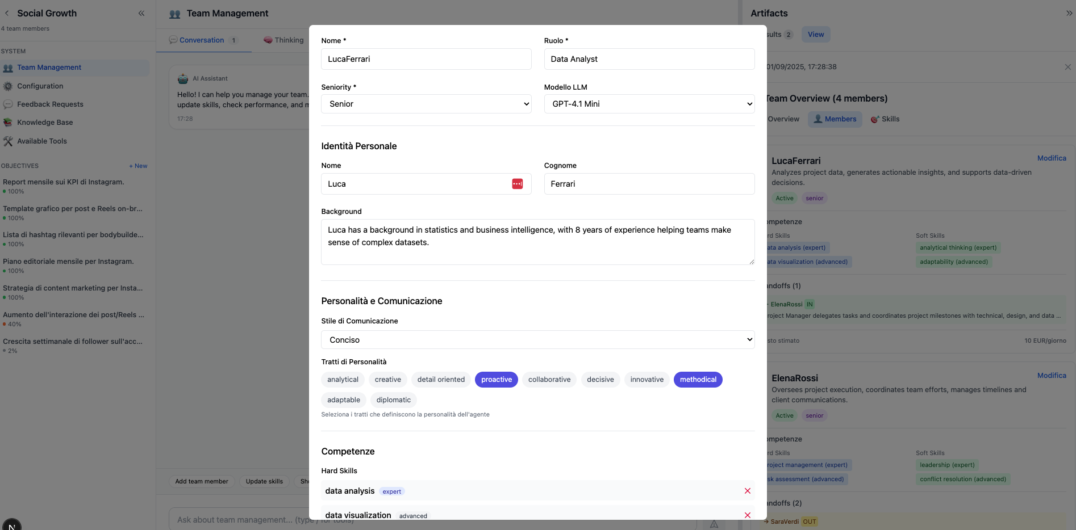
Task: Switch to the Thinking tab
Action: pyautogui.click(x=283, y=40)
